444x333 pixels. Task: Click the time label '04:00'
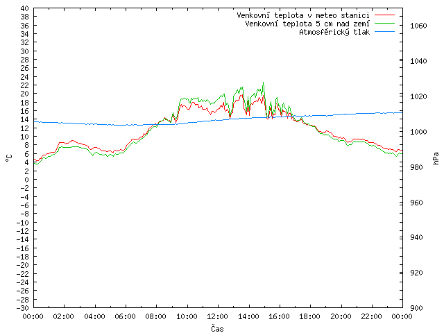click(x=94, y=316)
